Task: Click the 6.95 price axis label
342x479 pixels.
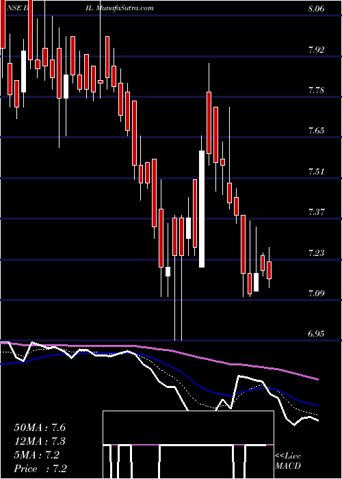Action: click(x=316, y=334)
